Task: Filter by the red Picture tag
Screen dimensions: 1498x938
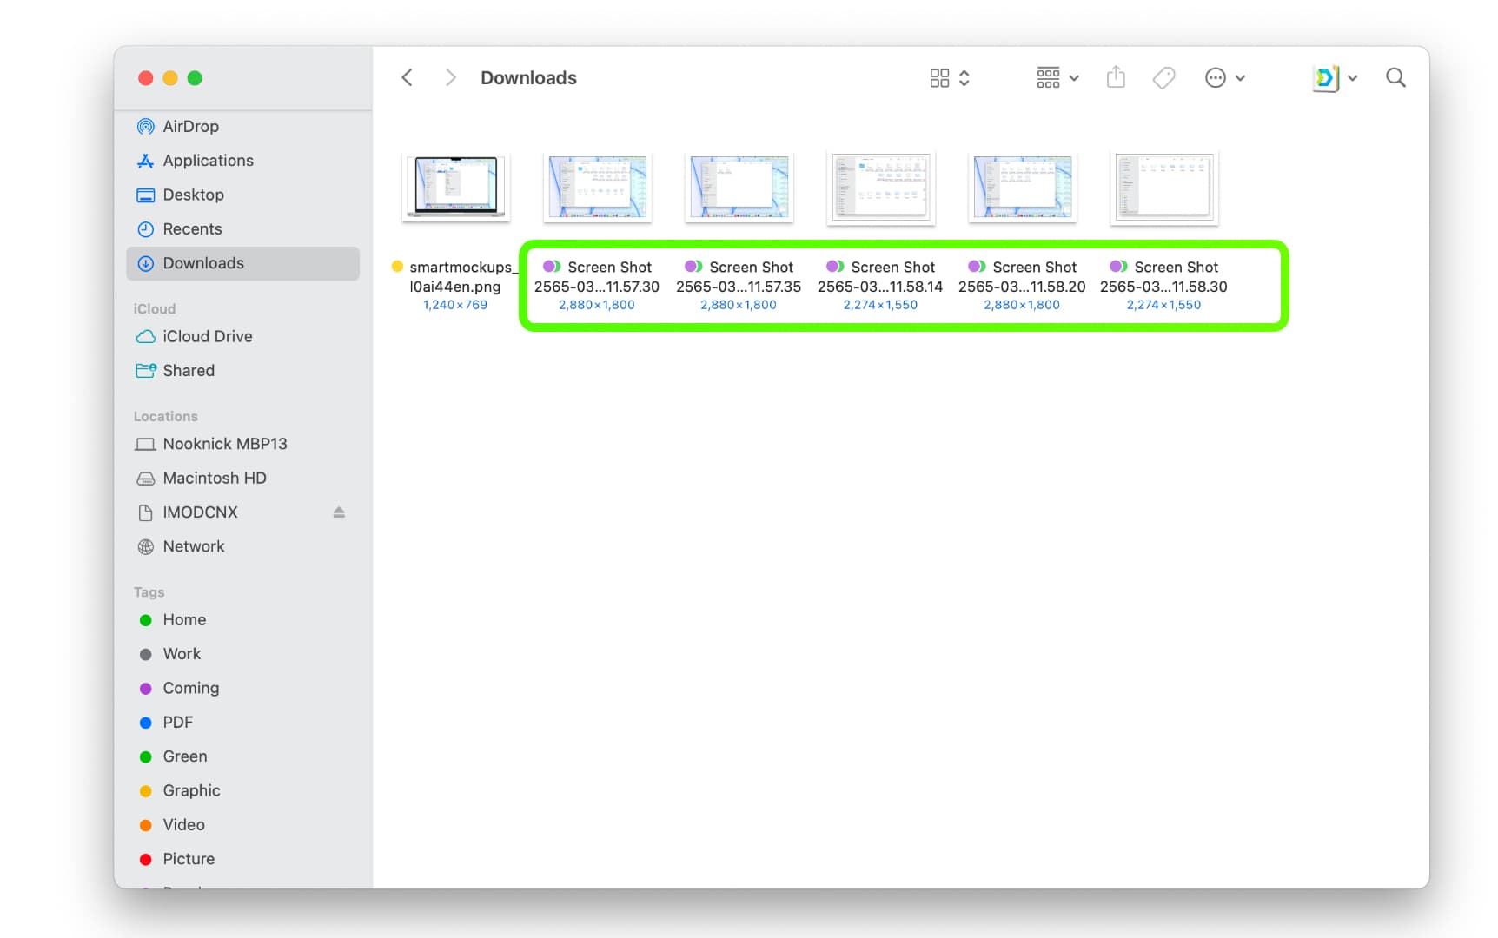Action: click(x=188, y=859)
